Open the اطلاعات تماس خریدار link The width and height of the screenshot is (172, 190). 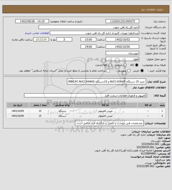click(x=37, y=33)
